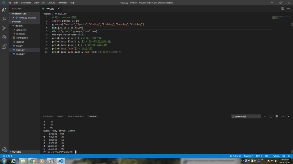Screen dimensions: 293x164
Task: Open the Terminal menu
Action: [x=62, y=3]
